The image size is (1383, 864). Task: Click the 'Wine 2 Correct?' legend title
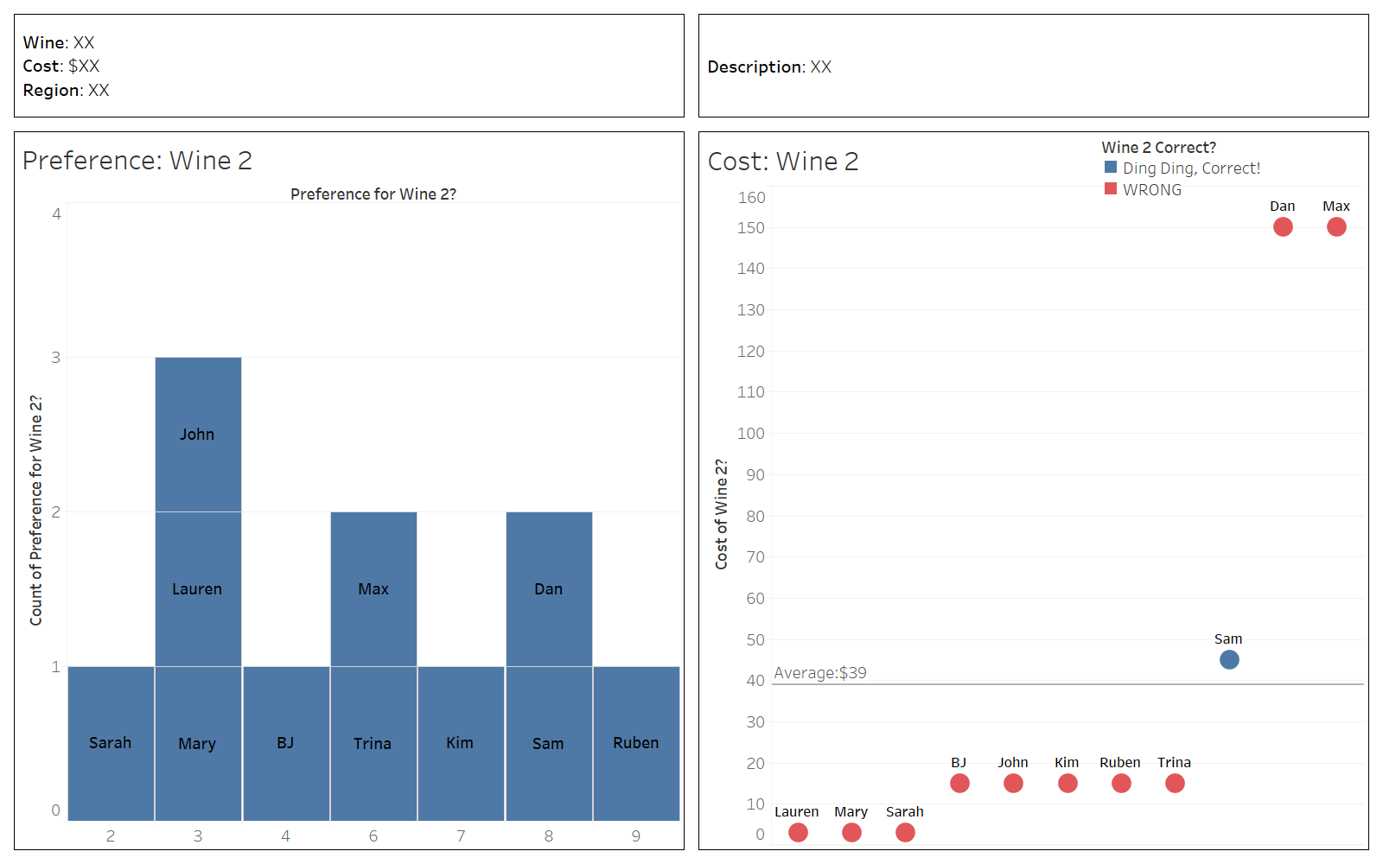tap(1158, 148)
